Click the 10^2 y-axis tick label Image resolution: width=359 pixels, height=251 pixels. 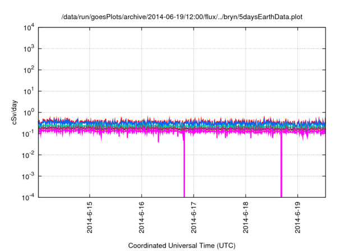[x=29, y=70]
